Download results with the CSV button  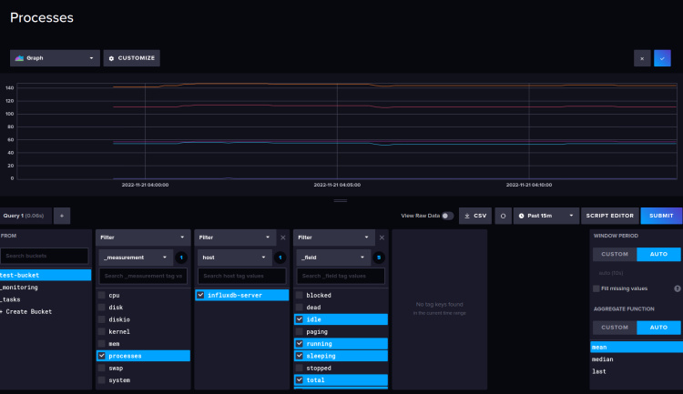click(474, 216)
